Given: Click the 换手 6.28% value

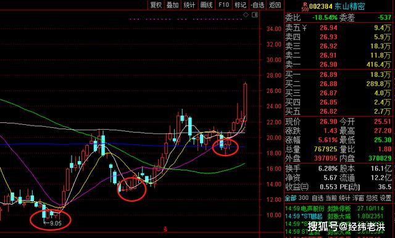Looking at the screenshot, I should (x=328, y=169).
